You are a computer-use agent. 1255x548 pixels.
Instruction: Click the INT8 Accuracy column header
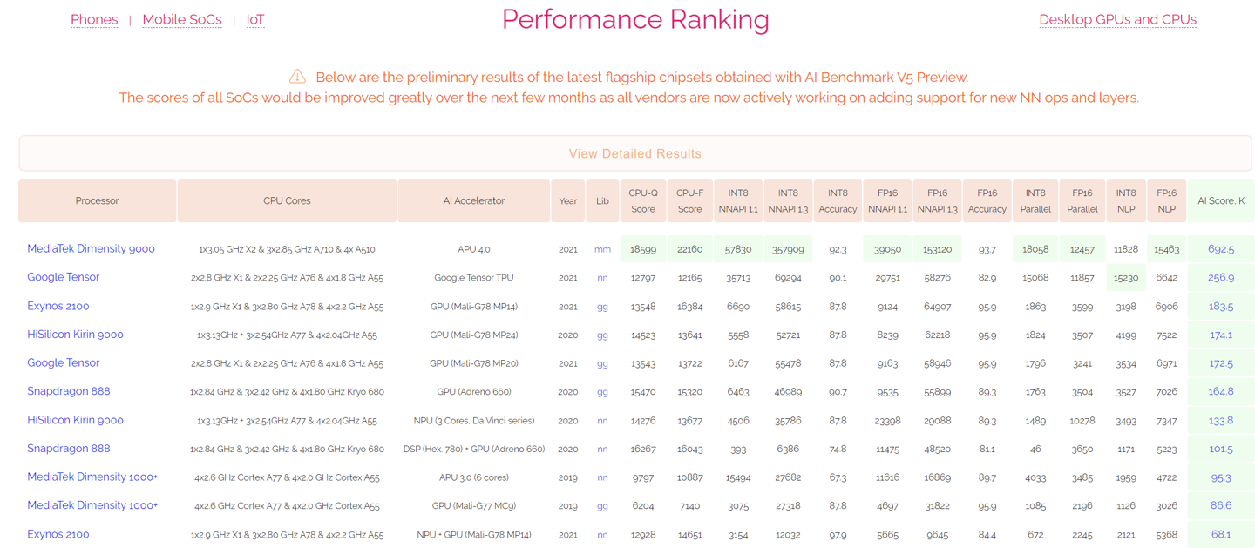coord(837,201)
